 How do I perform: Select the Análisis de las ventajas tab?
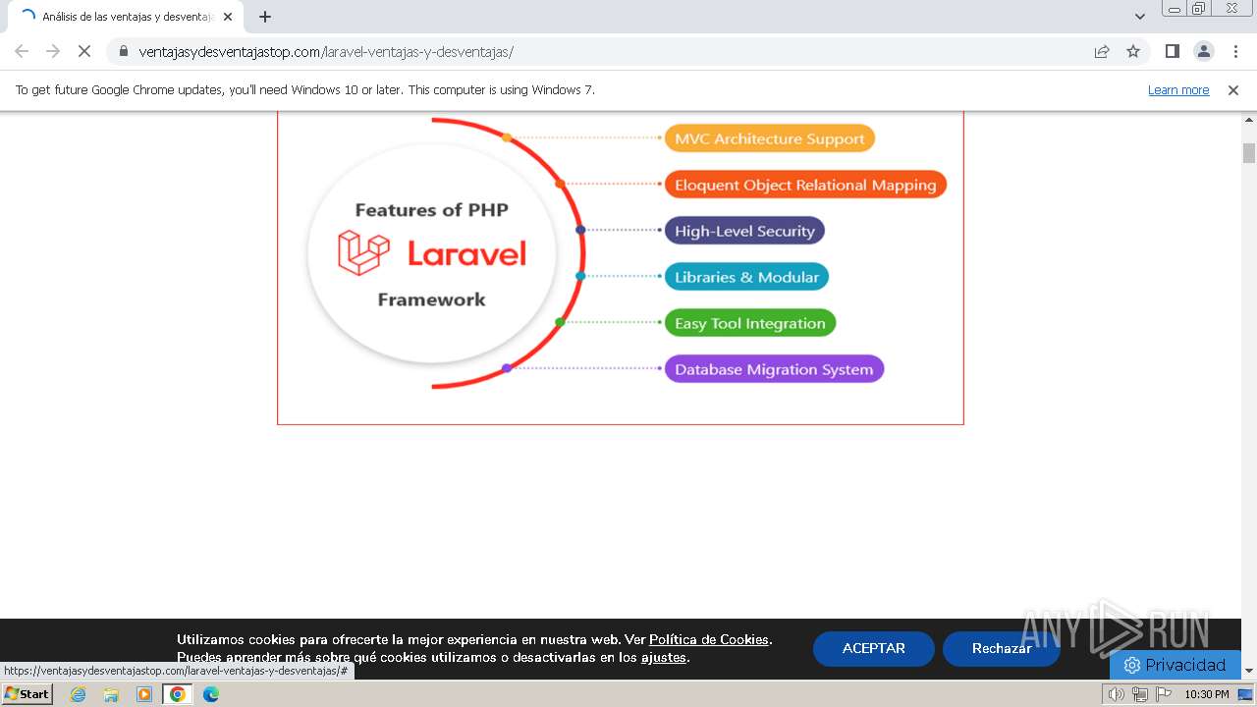tap(124, 17)
